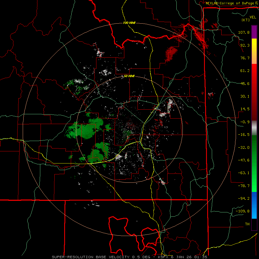The image size is (259, 259).
Task: Click the blue segment of color bar
Action: pos(254,205)
